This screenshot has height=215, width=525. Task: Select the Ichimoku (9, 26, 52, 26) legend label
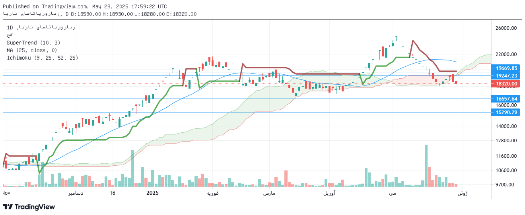[42, 58]
